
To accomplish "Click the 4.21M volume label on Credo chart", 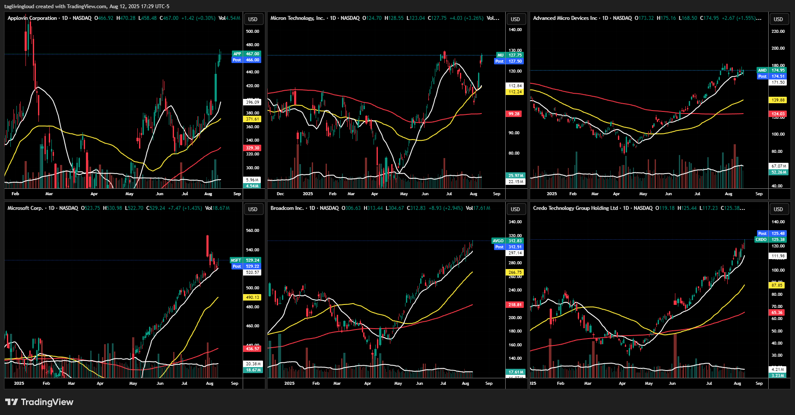I will click(x=778, y=370).
